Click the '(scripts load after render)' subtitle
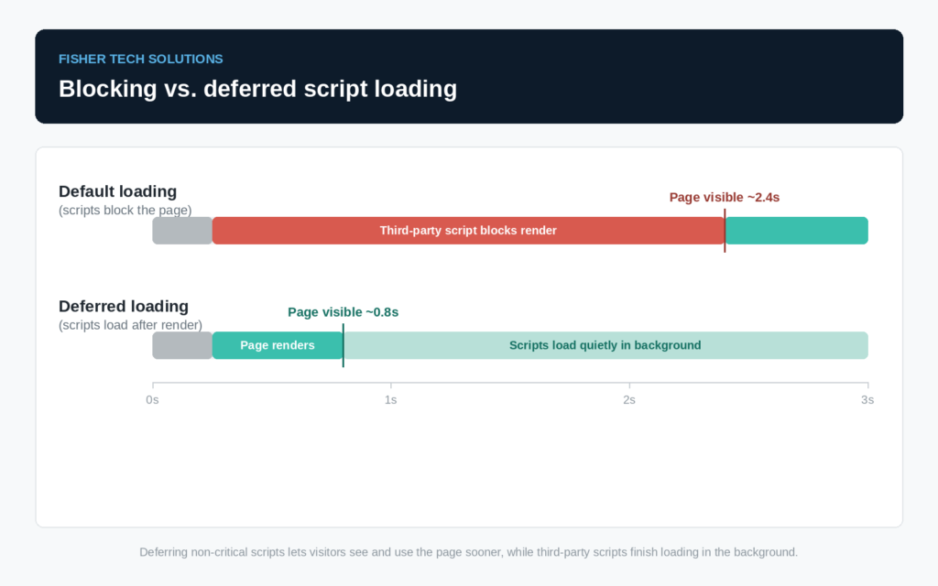 [x=130, y=325]
